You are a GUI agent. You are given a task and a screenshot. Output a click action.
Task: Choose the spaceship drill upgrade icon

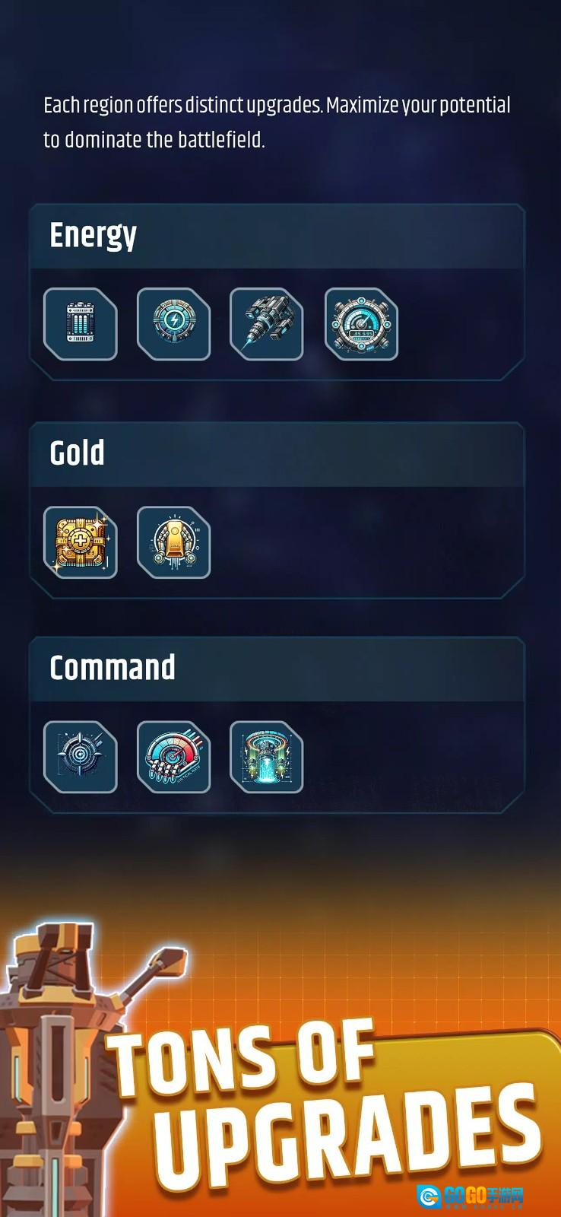pyautogui.click(x=267, y=324)
